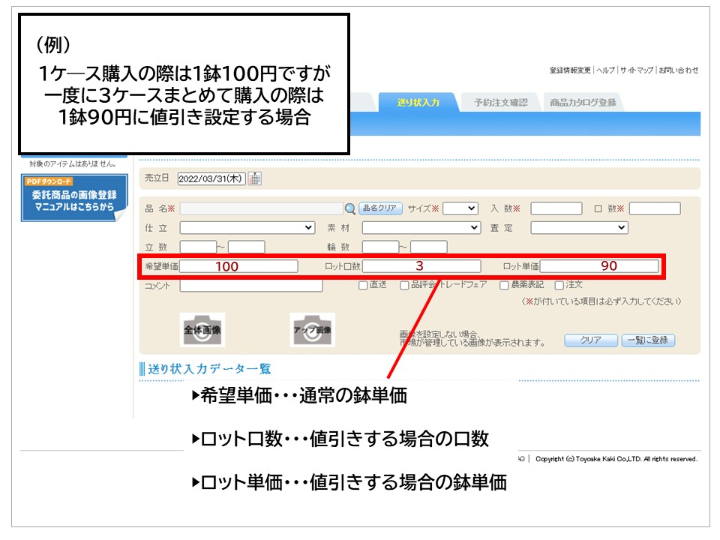Expand the 査定 dropdown
The height and width of the screenshot is (540, 720).
(x=579, y=227)
